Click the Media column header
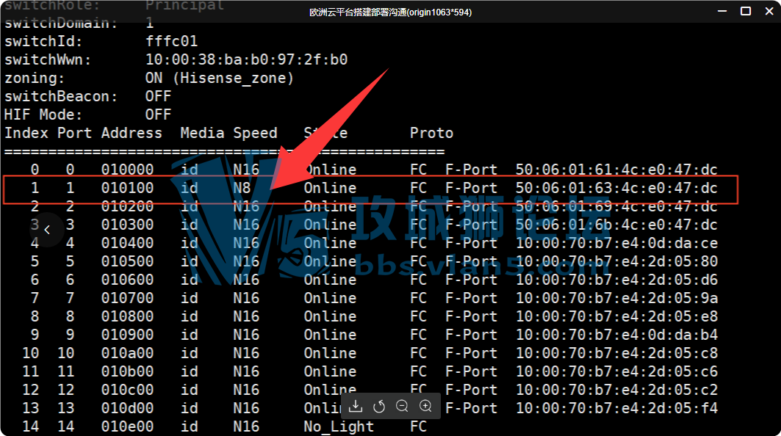Image resolution: width=781 pixels, height=436 pixels. click(202, 134)
